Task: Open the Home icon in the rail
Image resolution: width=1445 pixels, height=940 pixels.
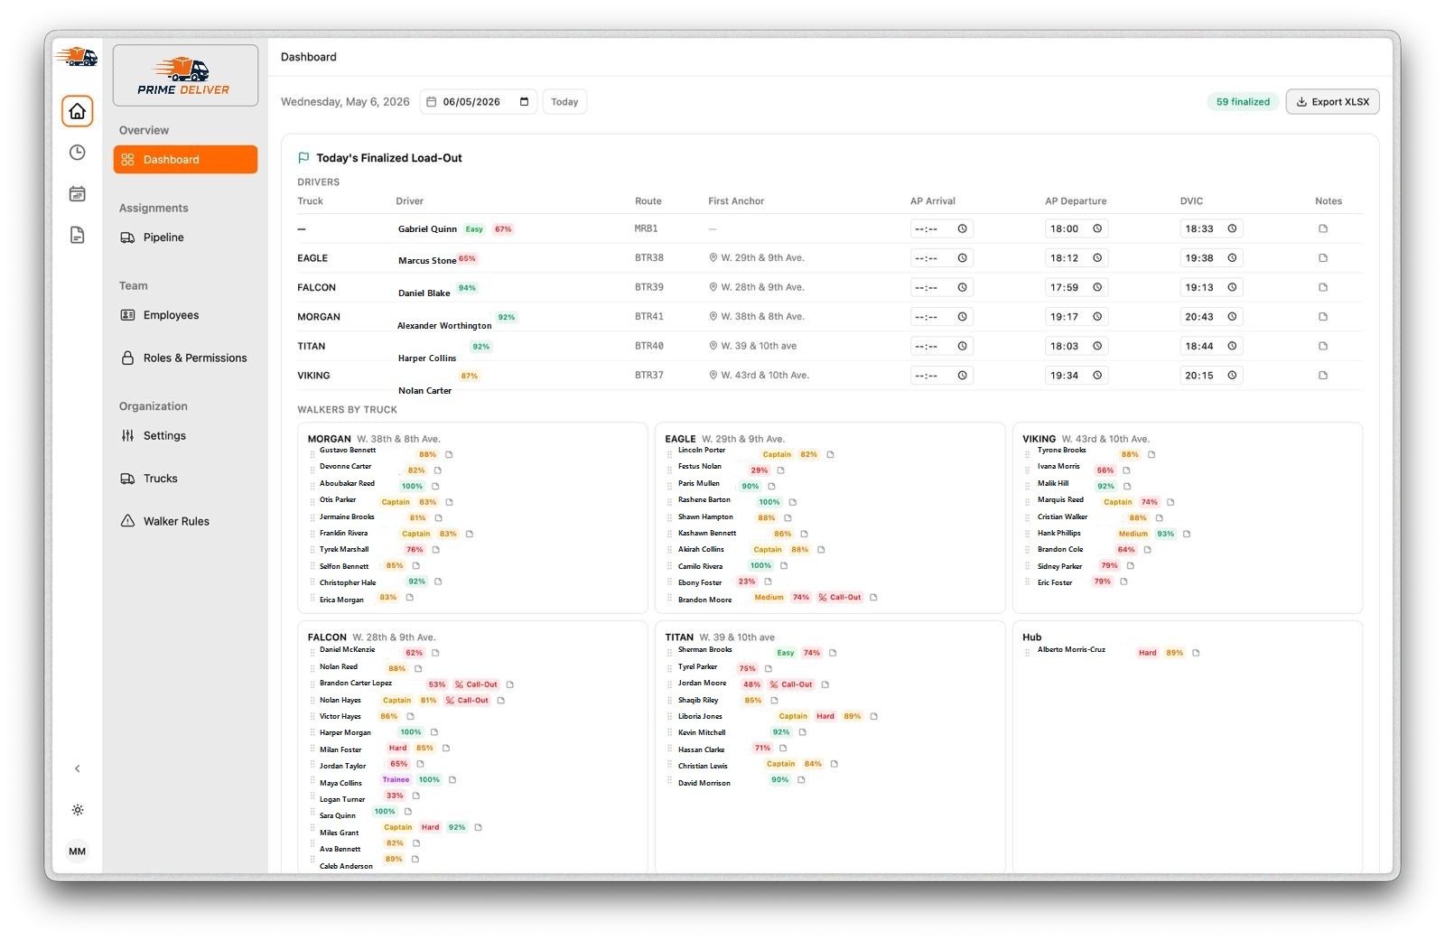Action: point(78,111)
